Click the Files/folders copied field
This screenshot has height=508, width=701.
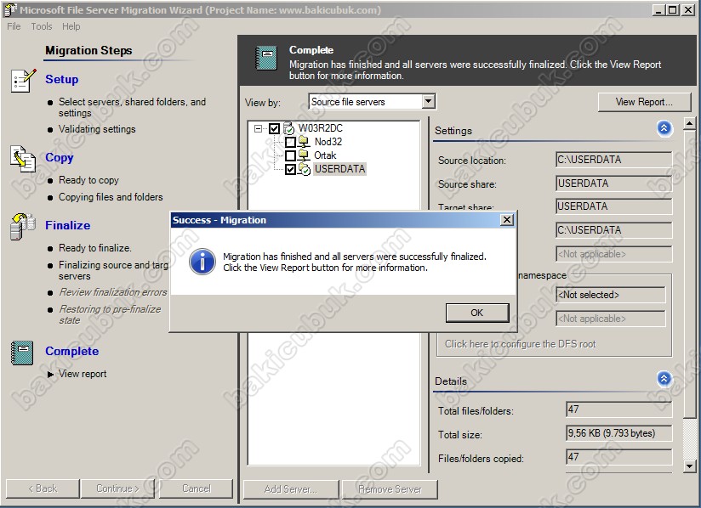(x=619, y=457)
